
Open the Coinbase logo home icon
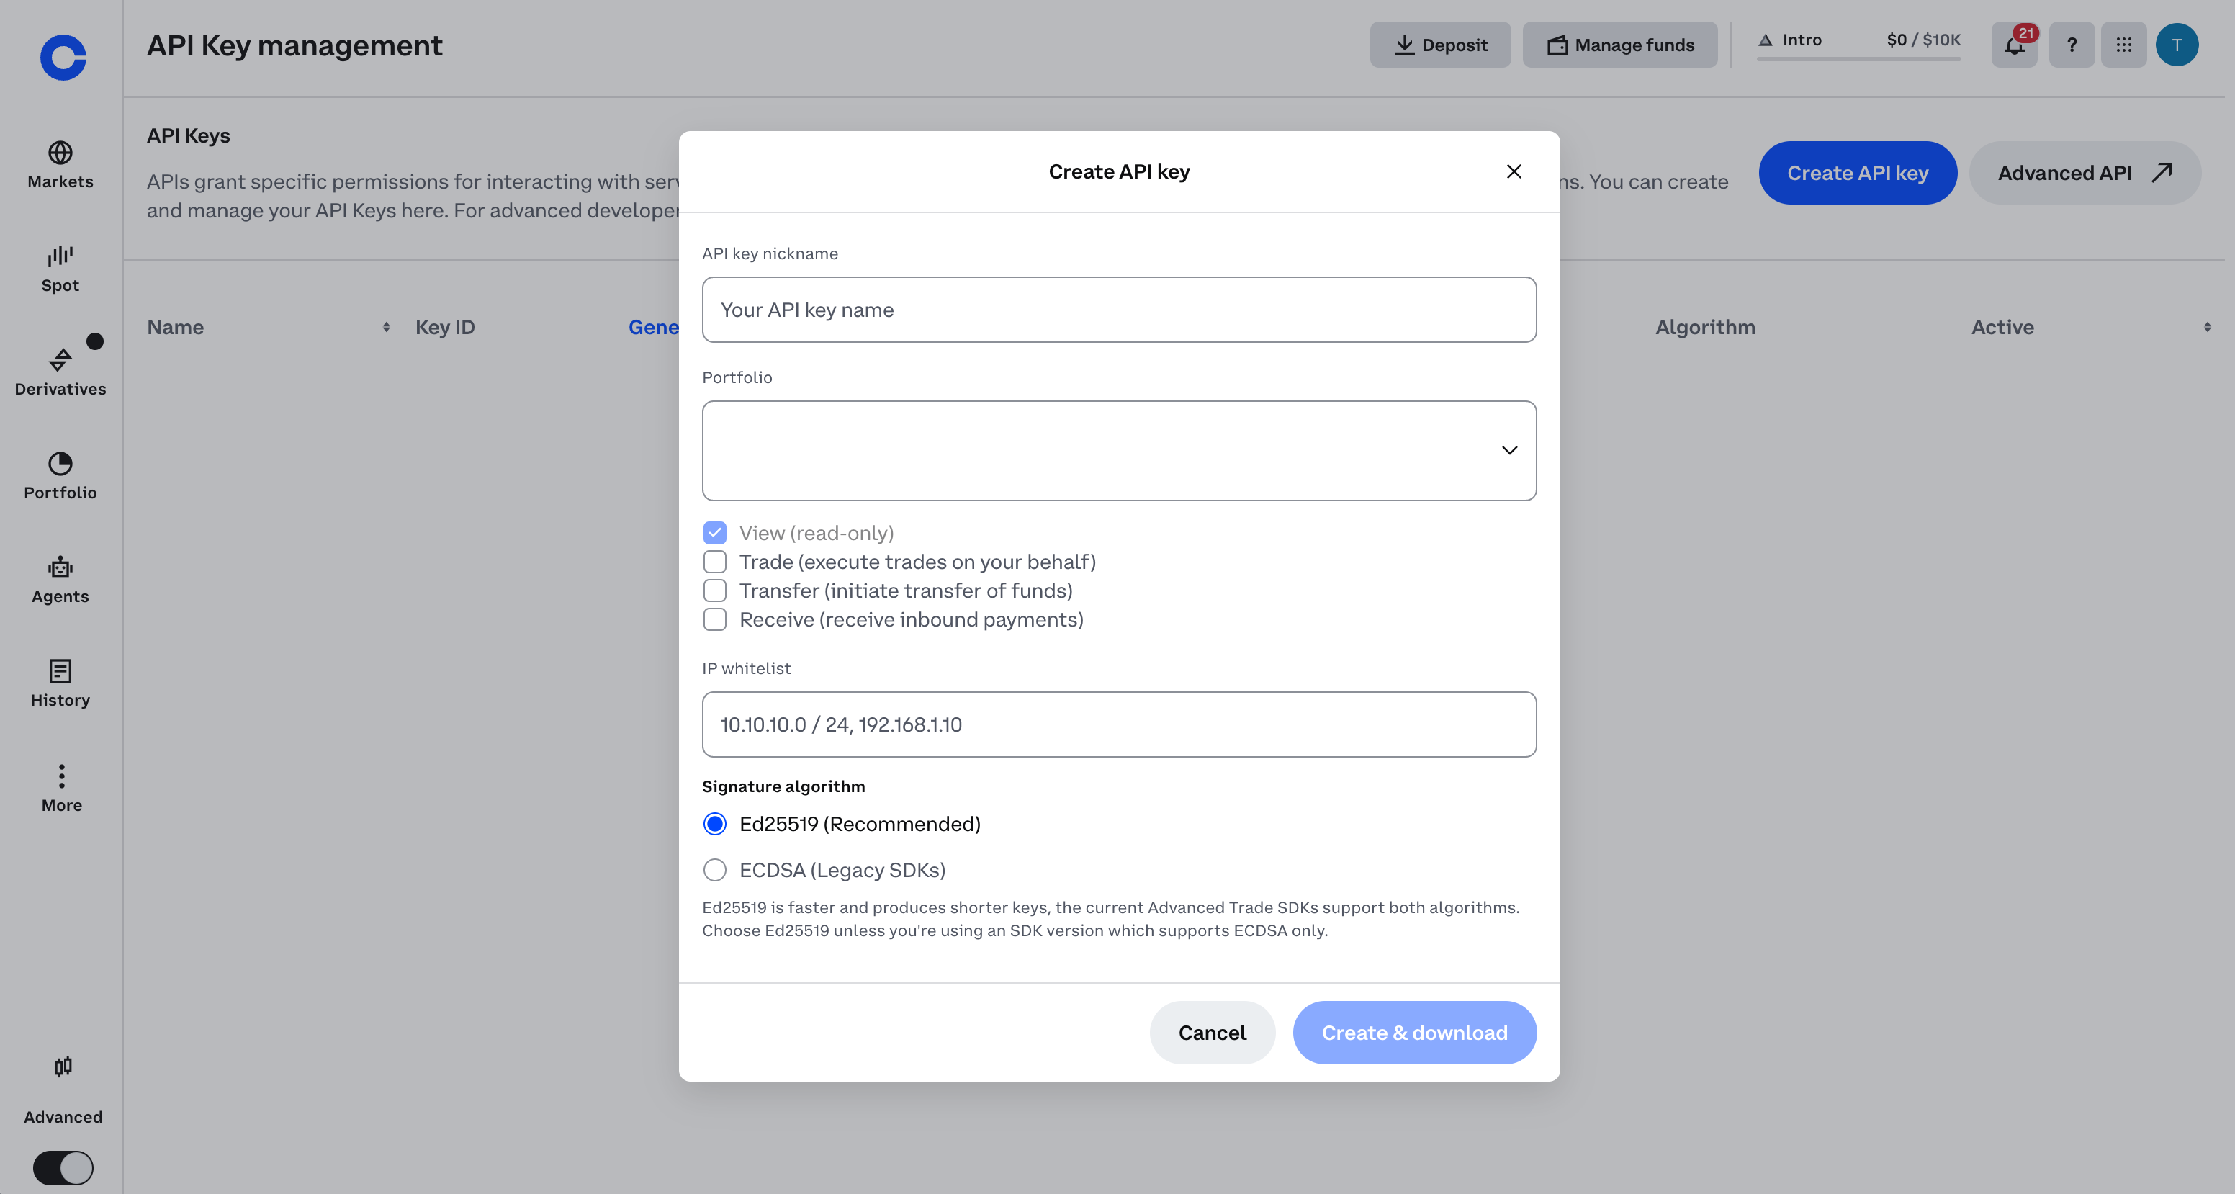coord(63,58)
